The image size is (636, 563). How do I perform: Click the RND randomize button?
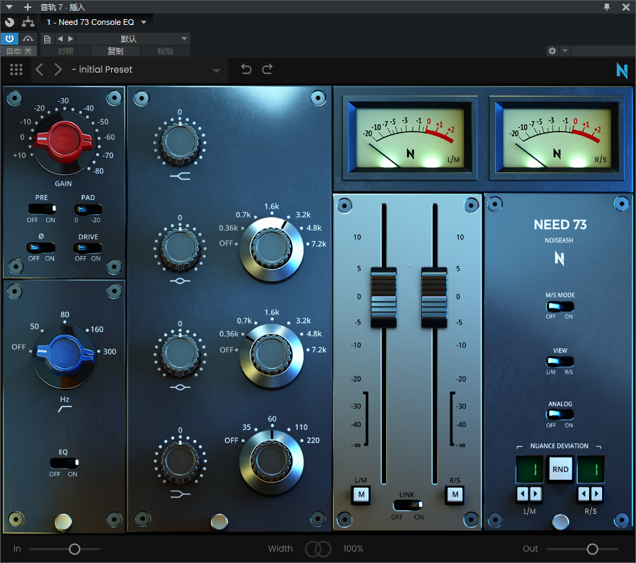(x=560, y=469)
